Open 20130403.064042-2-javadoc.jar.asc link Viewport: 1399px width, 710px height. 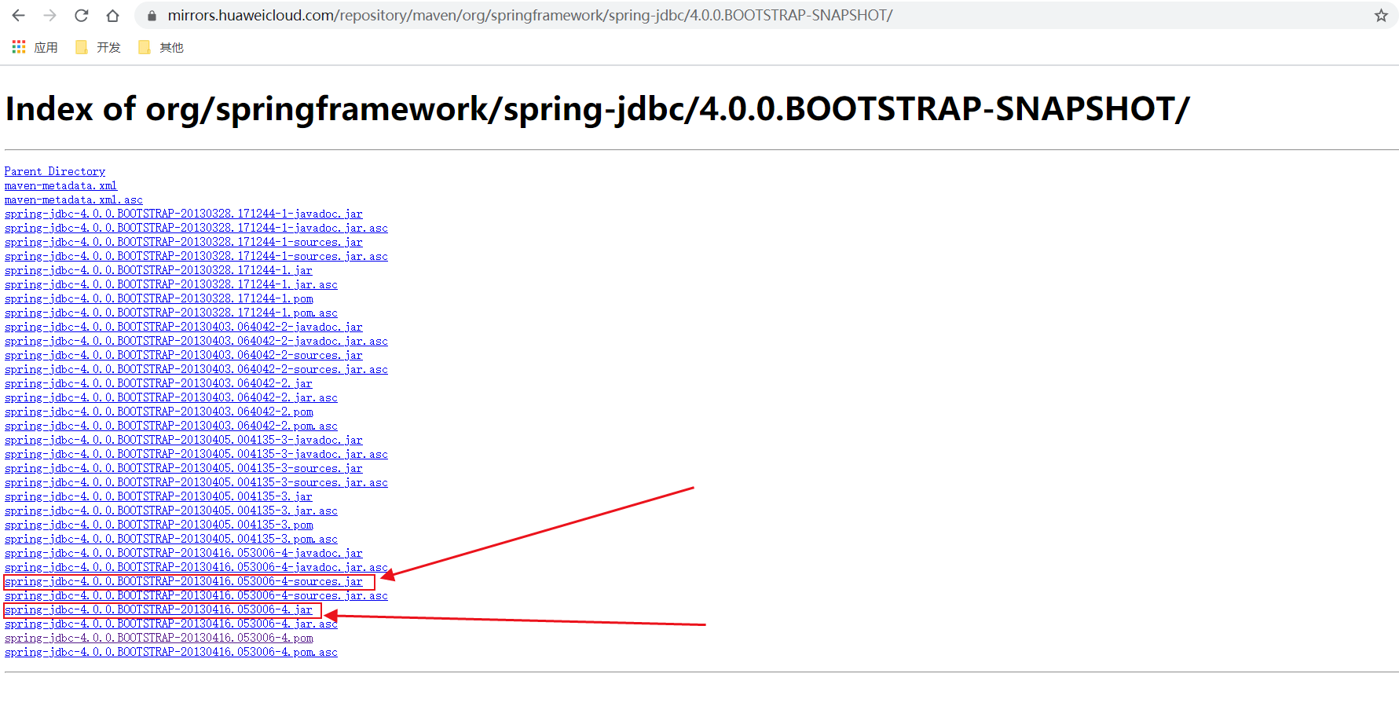click(x=196, y=341)
